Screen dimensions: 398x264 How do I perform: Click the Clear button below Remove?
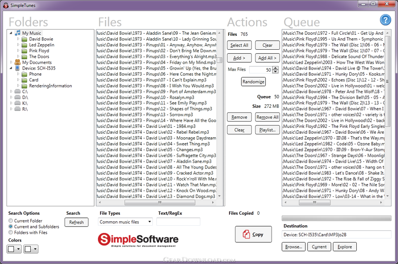click(x=239, y=130)
